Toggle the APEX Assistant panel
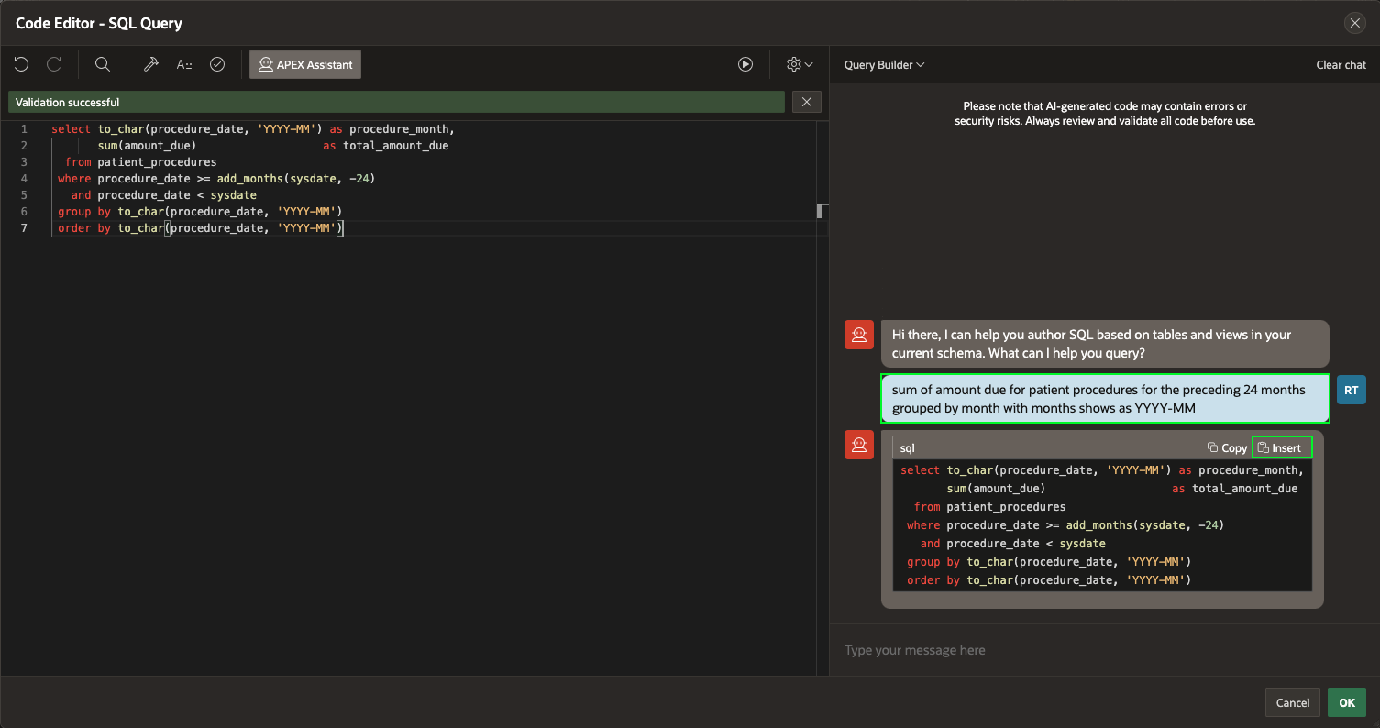This screenshot has width=1380, height=728. [x=305, y=64]
